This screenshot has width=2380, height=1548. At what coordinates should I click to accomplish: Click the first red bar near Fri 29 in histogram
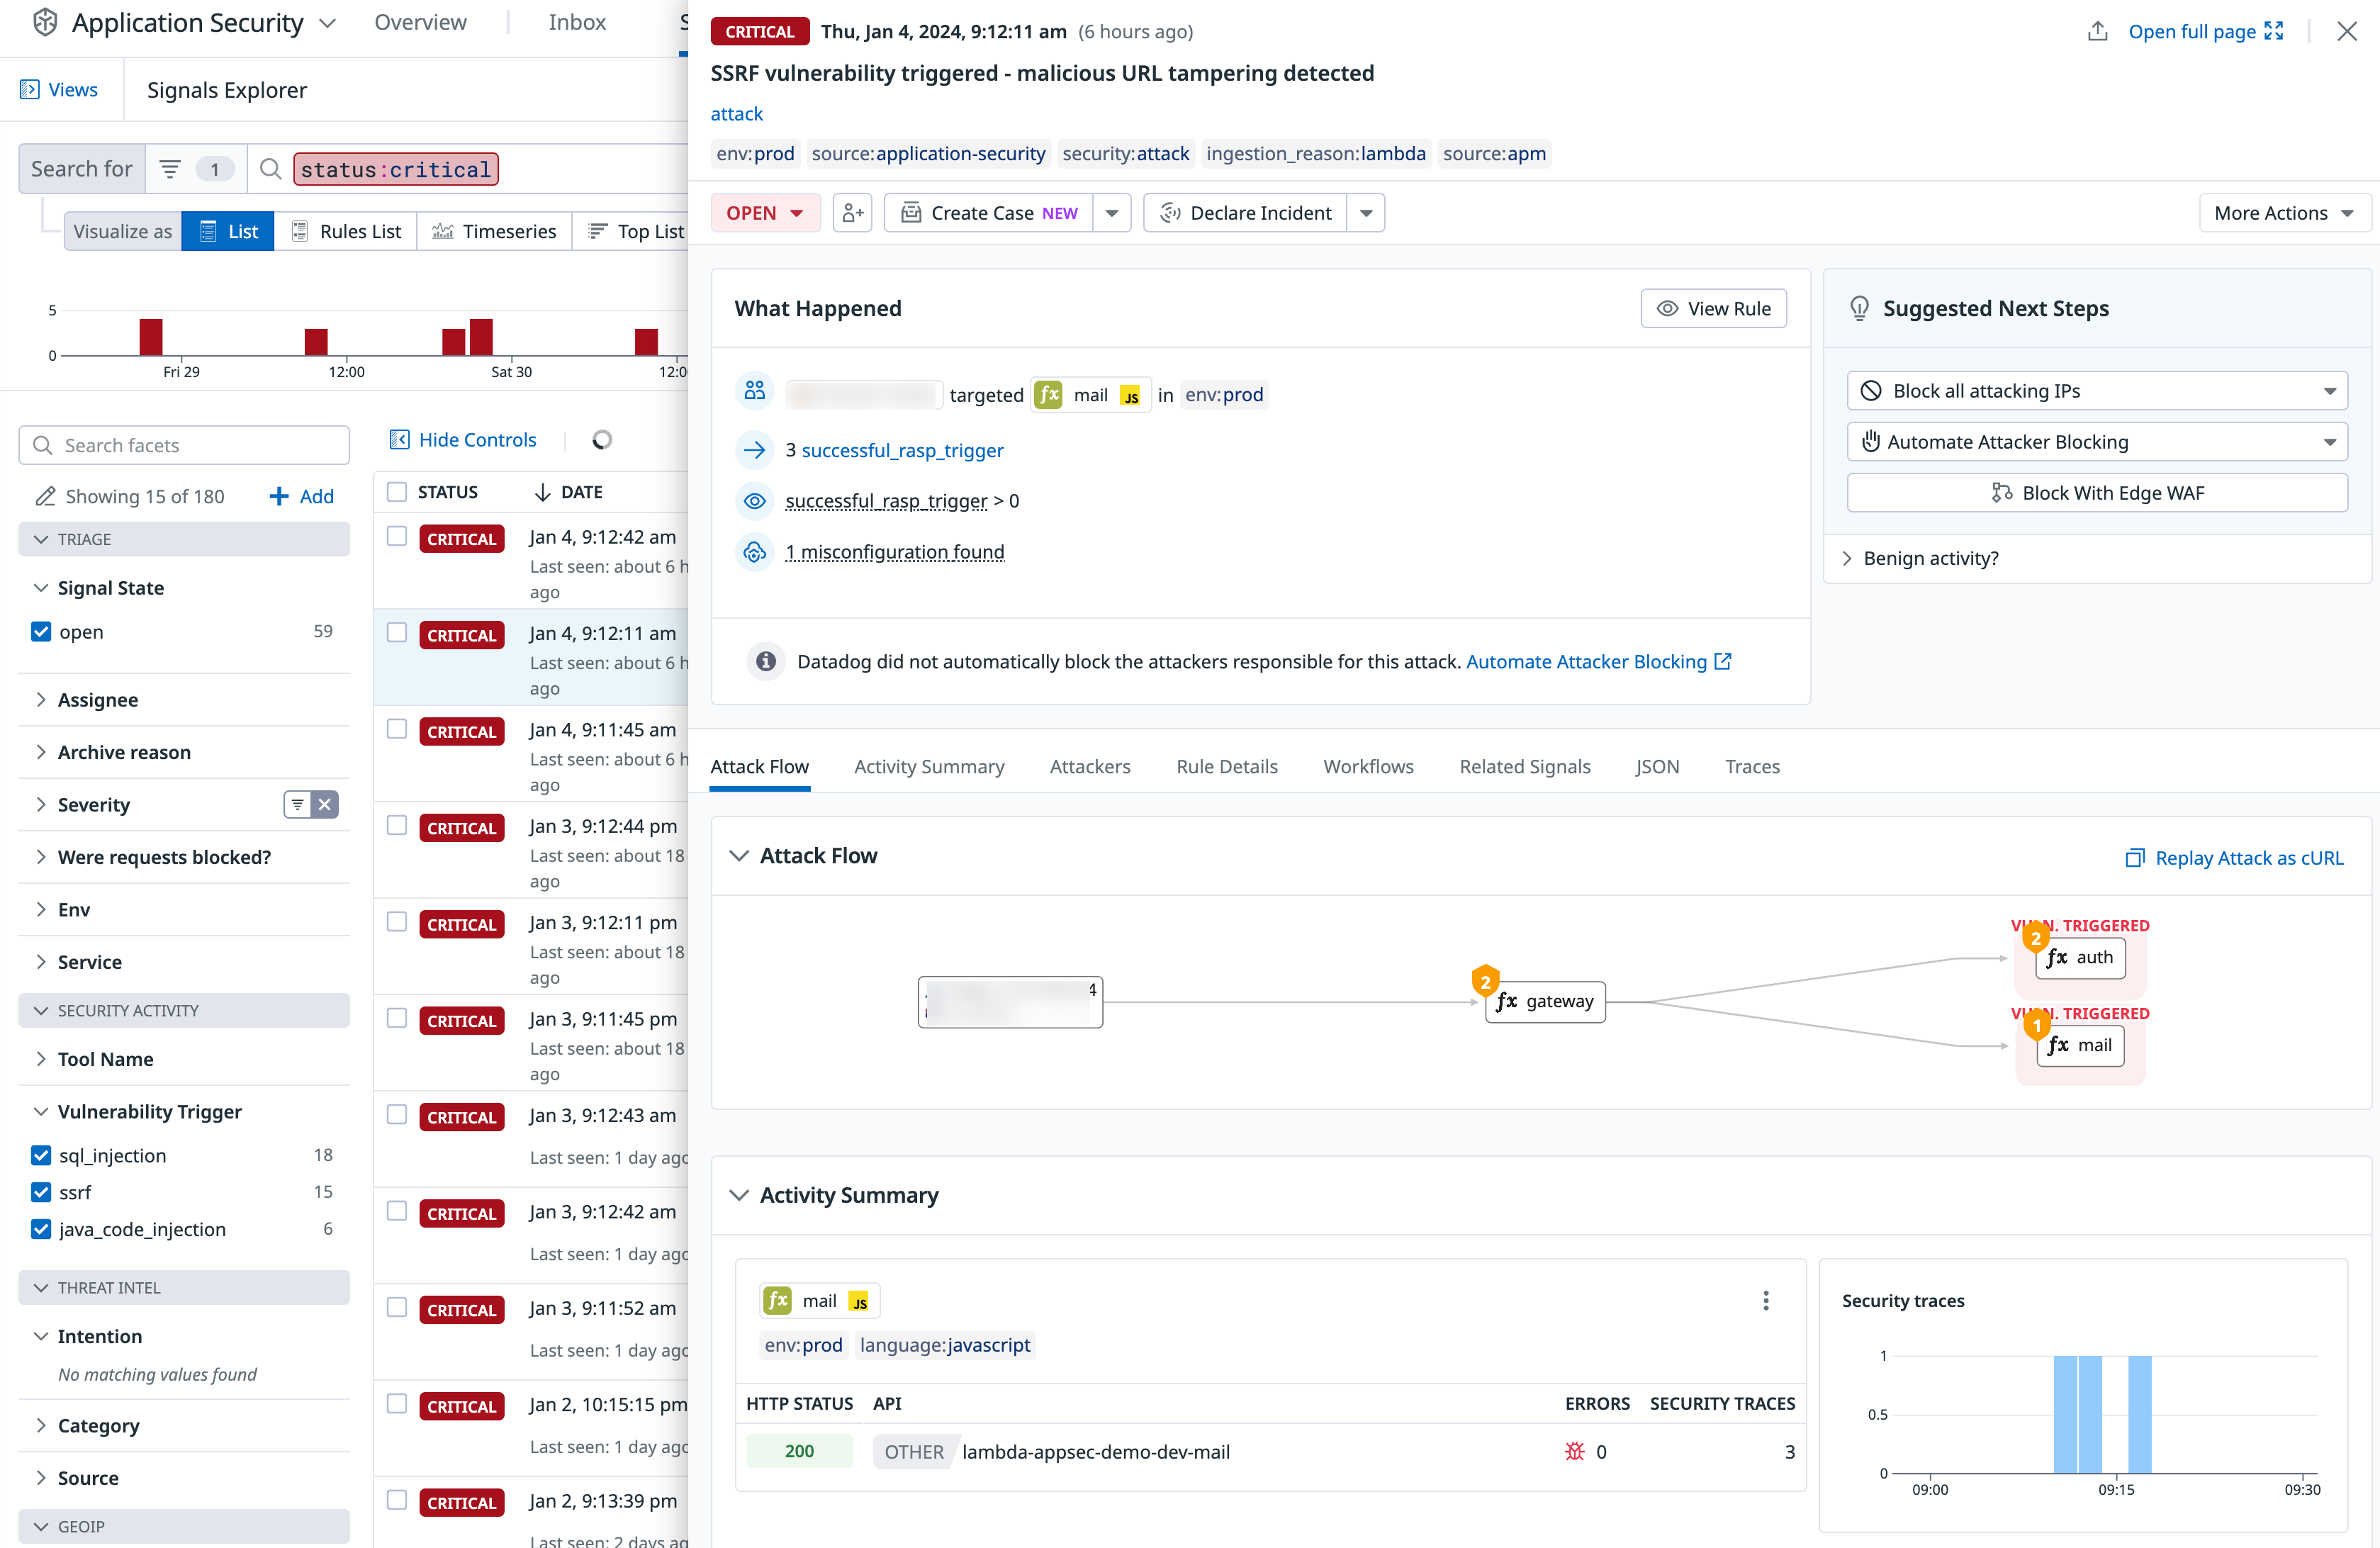tap(151, 337)
